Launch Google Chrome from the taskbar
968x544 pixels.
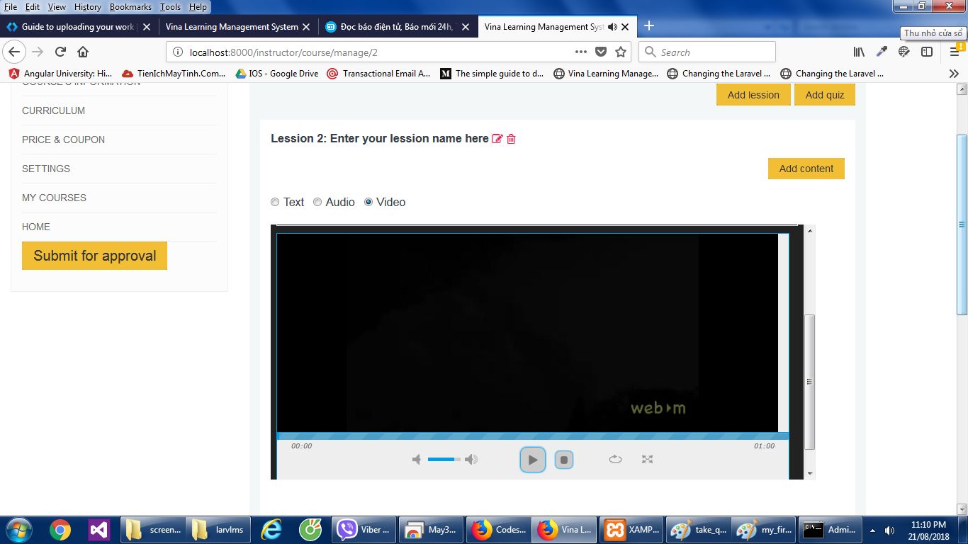pyautogui.click(x=60, y=530)
